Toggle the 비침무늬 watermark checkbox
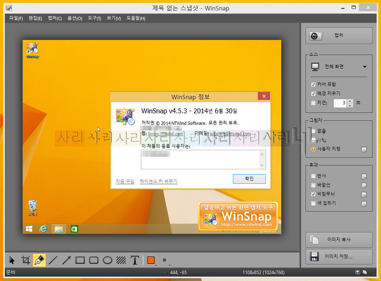Image resolution: width=381 pixels, height=281 pixels. coord(313,194)
